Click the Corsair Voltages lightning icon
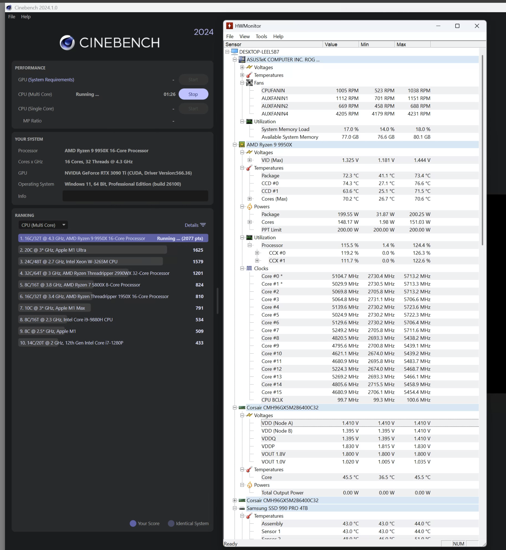This screenshot has width=506, height=550. pyautogui.click(x=249, y=415)
